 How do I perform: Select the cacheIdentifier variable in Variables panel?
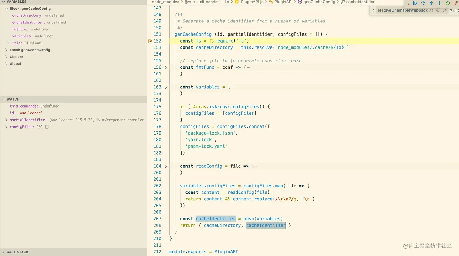pyautogui.click(x=73, y=22)
